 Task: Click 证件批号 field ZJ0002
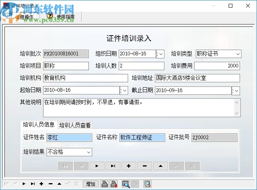click(214, 138)
